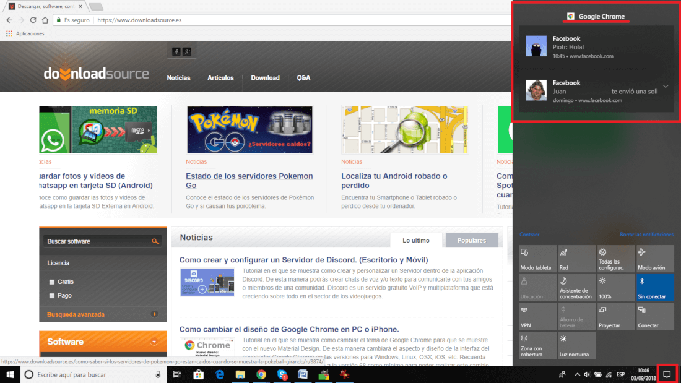Open the People icon in system tray
681x383 pixels.
(x=562, y=374)
